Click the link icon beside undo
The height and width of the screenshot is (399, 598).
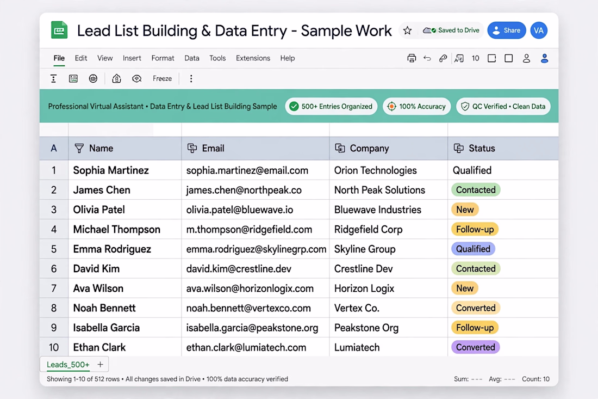pyautogui.click(x=443, y=58)
